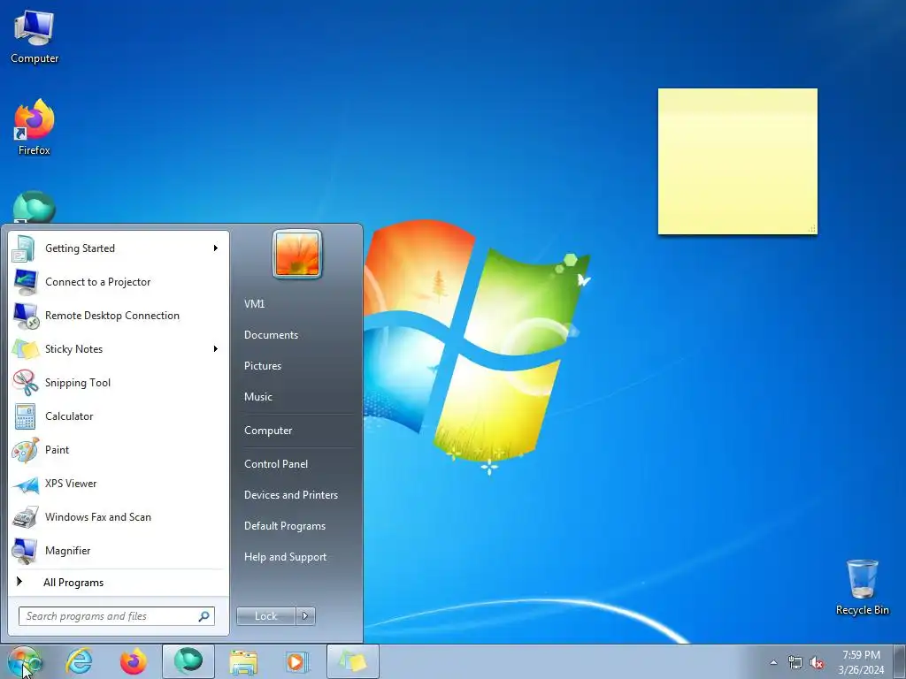
Task: Click the search magnifying glass icon
Action: point(204,616)
